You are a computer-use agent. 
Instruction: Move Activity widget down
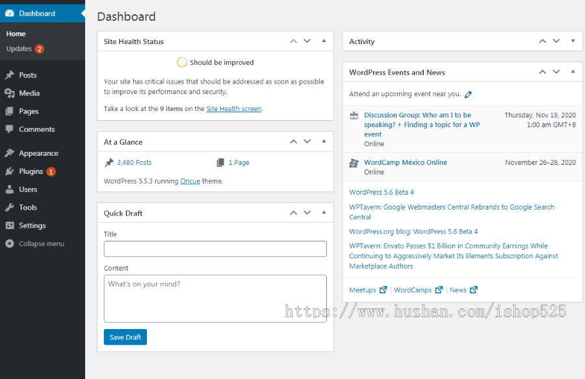click(x=556, y=41)
